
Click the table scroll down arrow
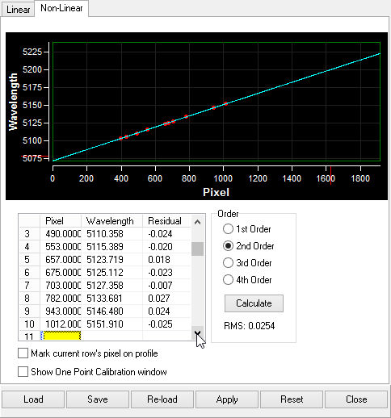point(197,333)
